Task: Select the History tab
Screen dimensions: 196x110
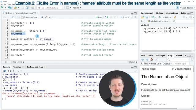Action: pos(160,13)
